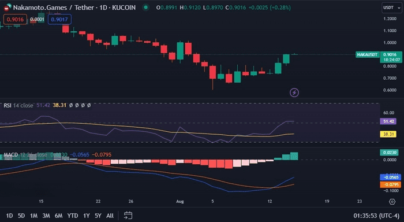
Task: Select the All time range
Action: click(110, 216)
